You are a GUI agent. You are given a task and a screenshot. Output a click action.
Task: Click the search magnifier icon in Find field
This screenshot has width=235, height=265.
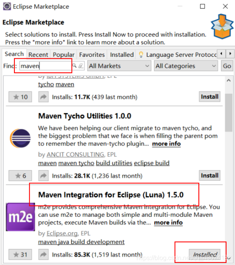pyautogui.click(x=74, y=66)
